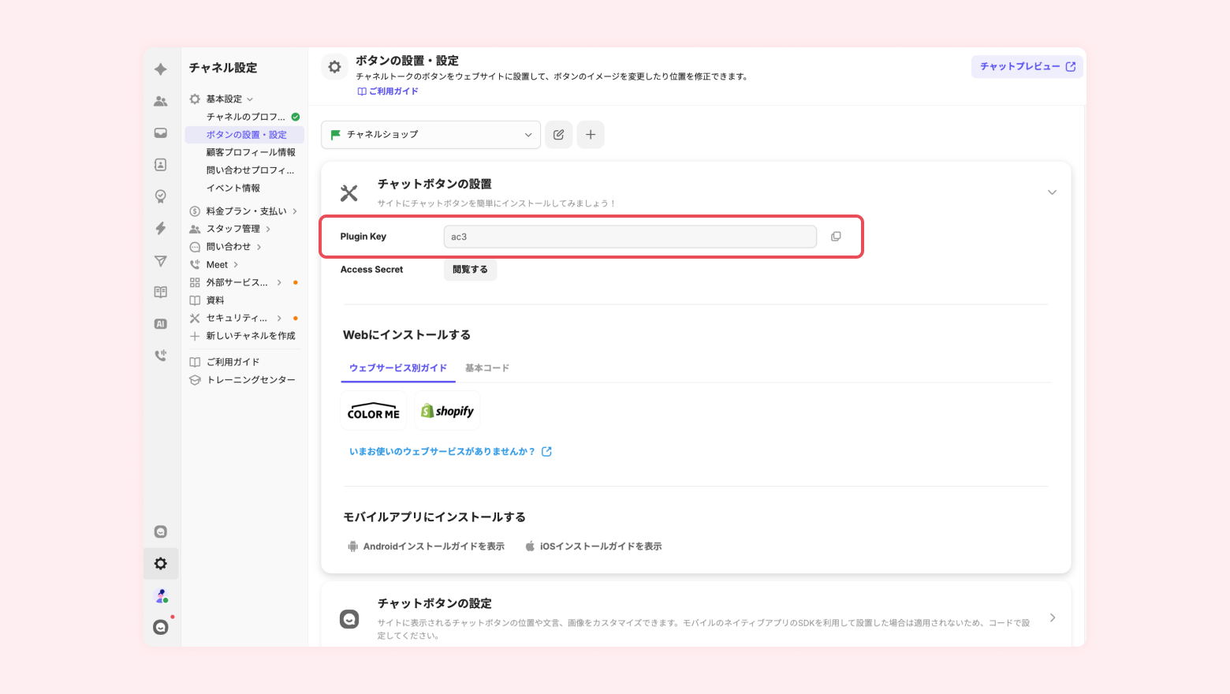Open the Shopify install guide
This screenshot has height=694, width=1230.
447,411
